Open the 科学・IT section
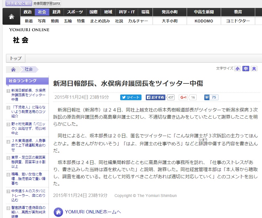 tap(127, 12)
